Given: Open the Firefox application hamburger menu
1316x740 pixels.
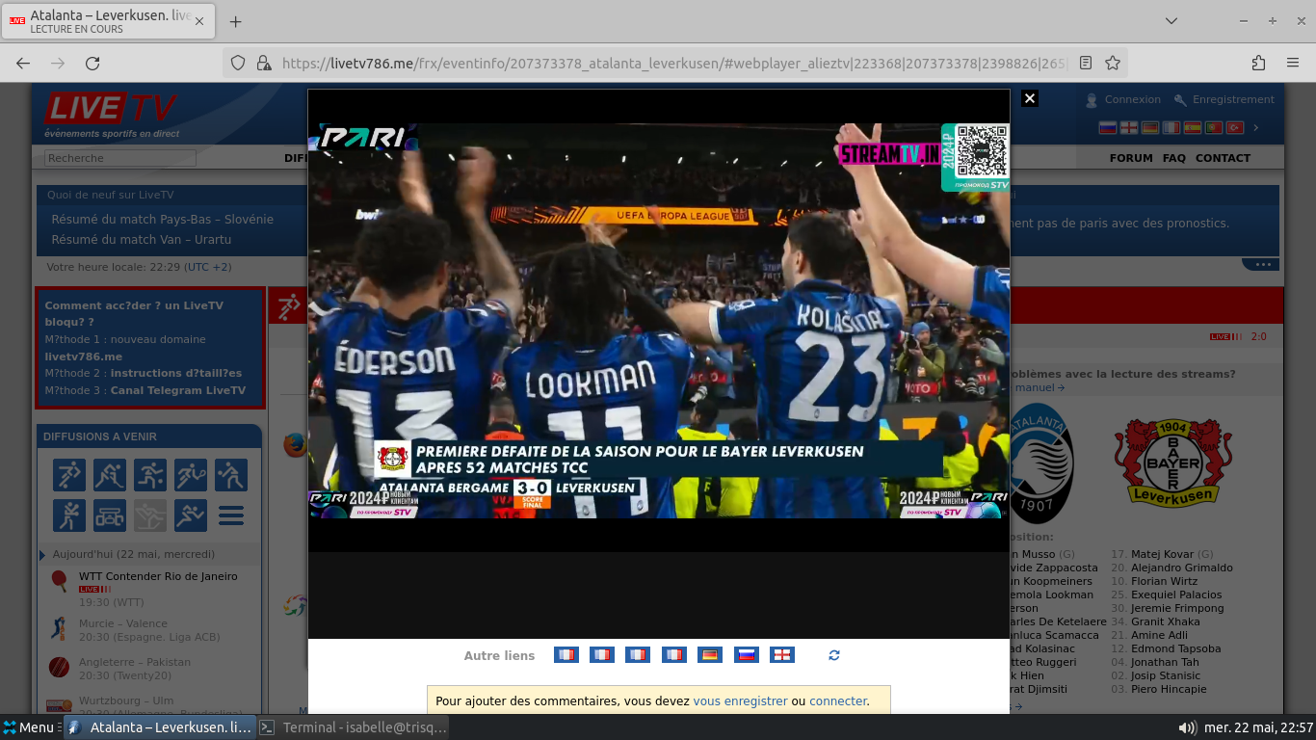Looking at the screenshot, I should tap(1293, 63).
